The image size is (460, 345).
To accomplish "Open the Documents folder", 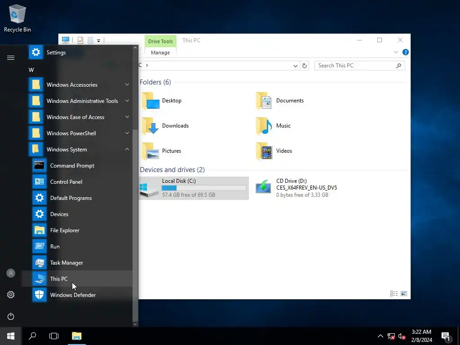I will click(279, 101).
